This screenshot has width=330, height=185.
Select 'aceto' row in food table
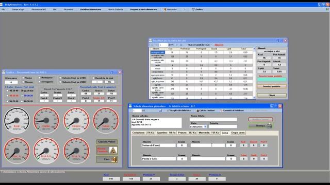click(x=202, y=65)
